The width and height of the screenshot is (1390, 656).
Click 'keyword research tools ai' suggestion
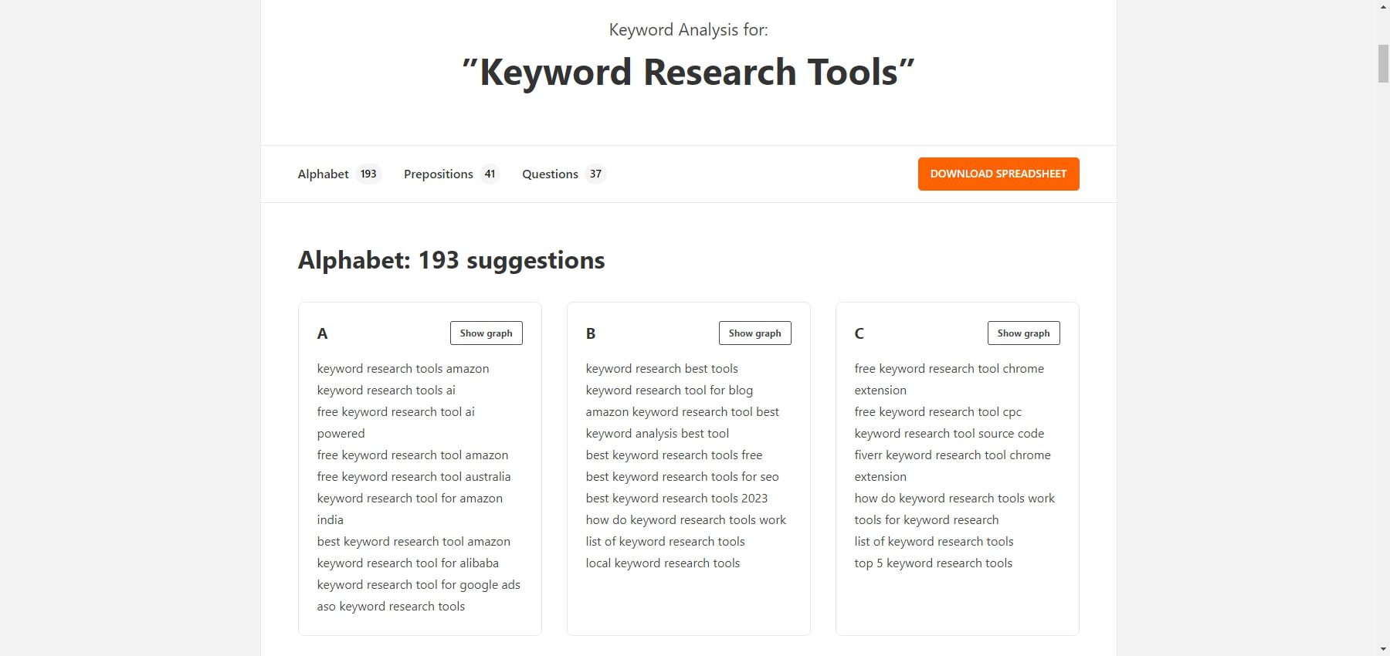coord(386,391)
